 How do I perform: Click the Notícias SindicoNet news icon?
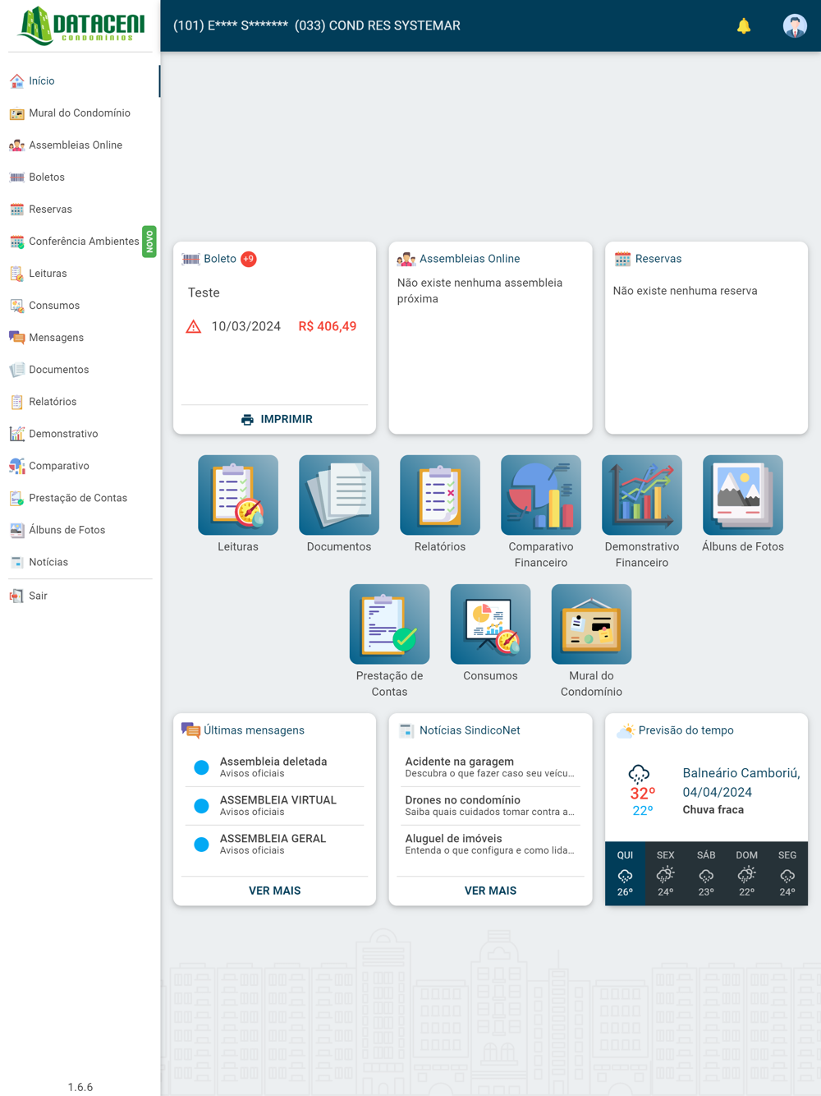click(x=406, y=730)
